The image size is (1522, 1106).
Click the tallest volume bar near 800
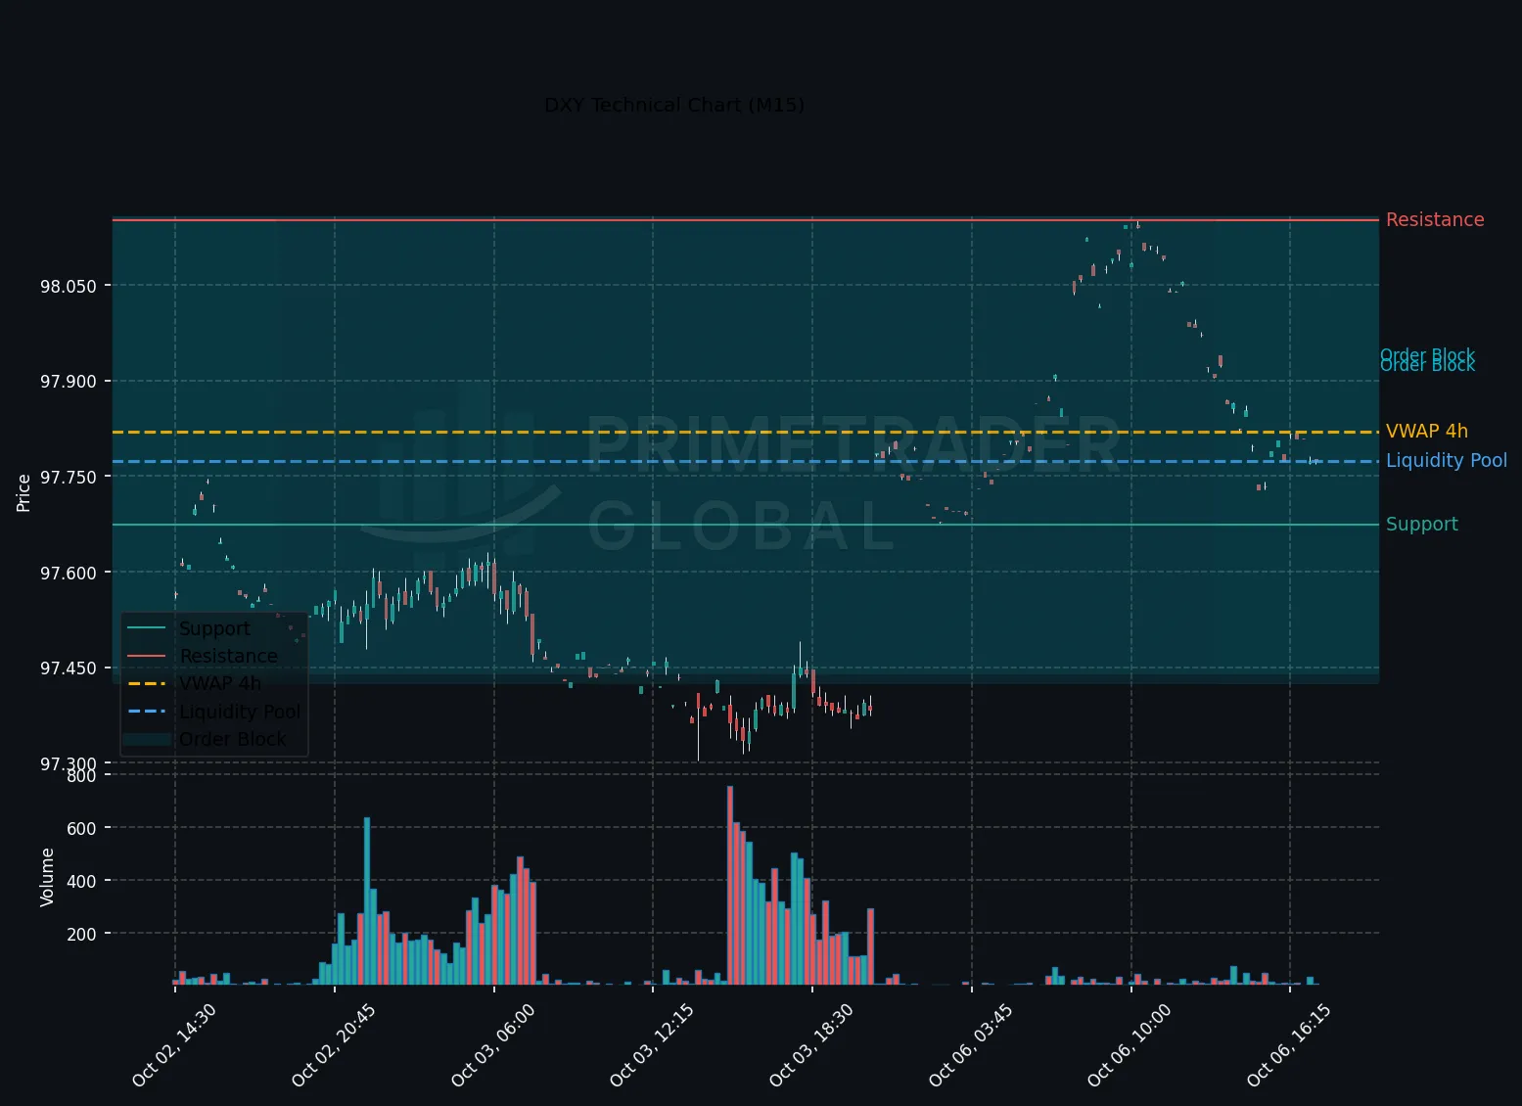730,885
